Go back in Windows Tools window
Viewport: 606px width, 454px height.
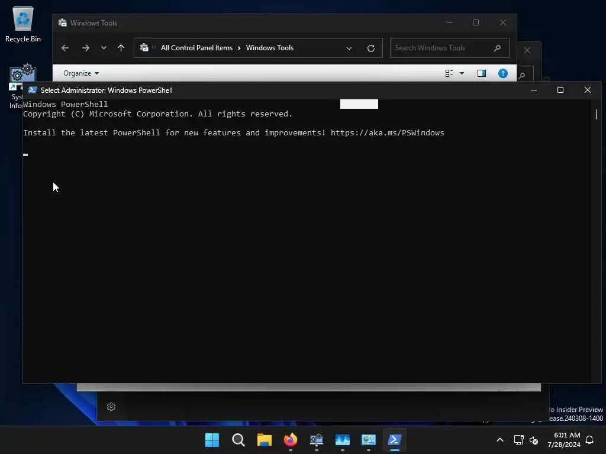pos(65,48)
